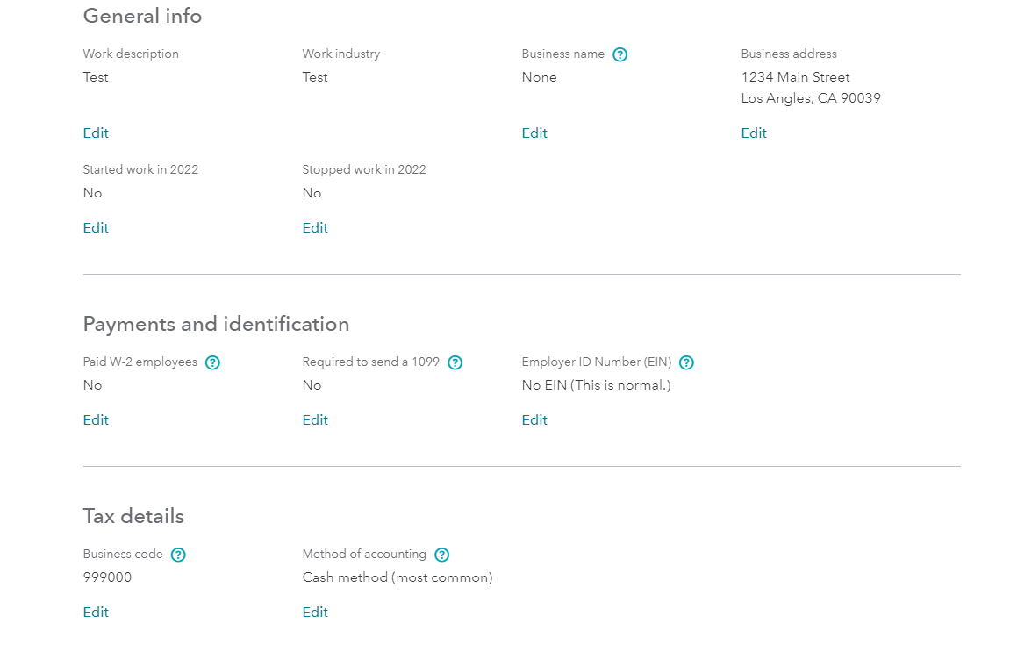
Task: Edit Required to send a 1099 answer
Action: point(315,420)
